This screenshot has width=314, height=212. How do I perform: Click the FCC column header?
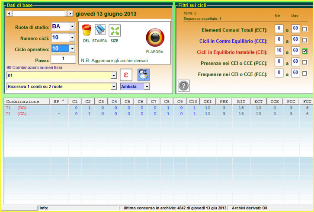coord(307,101)
